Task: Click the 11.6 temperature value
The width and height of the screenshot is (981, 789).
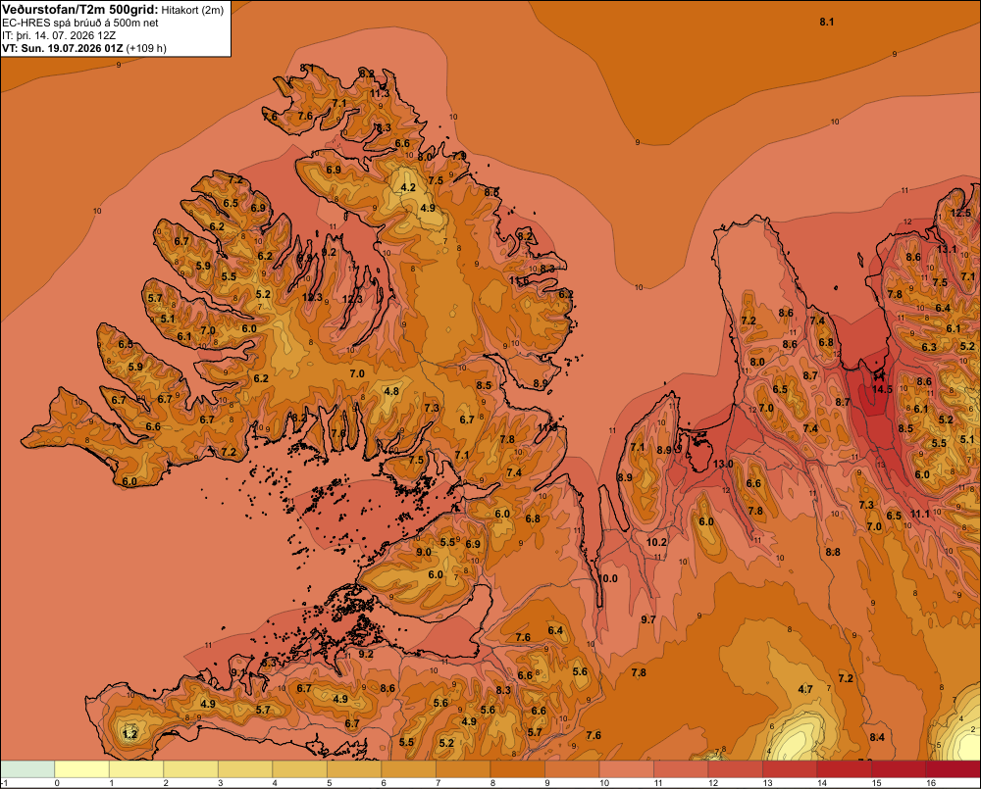Action: pyautogui.click(x=519, y=280)
